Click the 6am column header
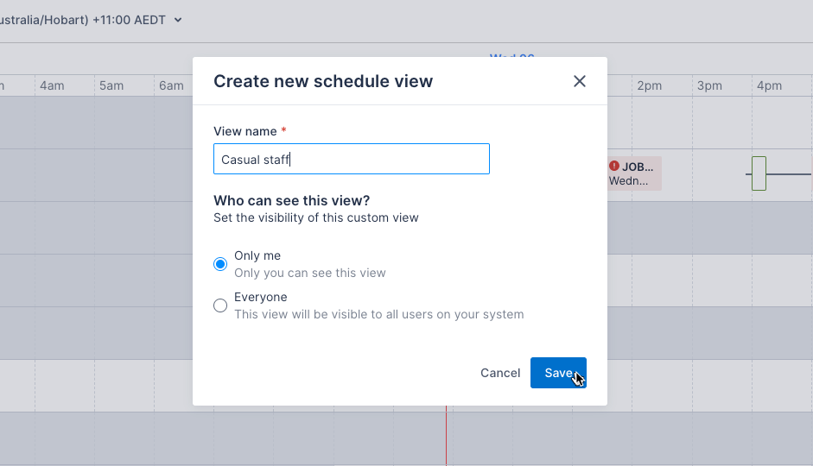This screenshot has height=466, width=813. point(171,86)
